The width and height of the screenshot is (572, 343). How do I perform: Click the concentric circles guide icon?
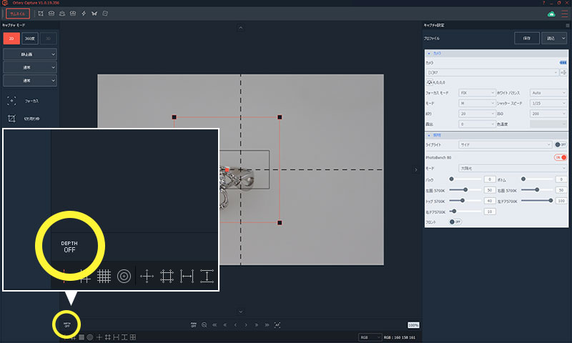[89, 337]
